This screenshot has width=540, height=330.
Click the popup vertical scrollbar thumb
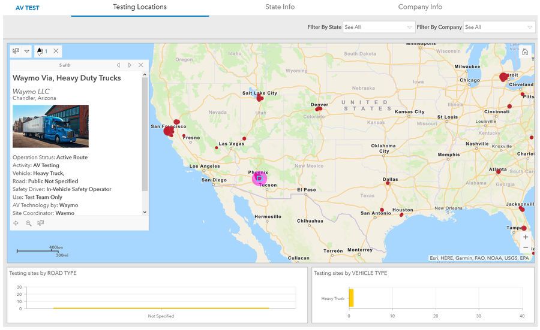(x=145, y=134)
